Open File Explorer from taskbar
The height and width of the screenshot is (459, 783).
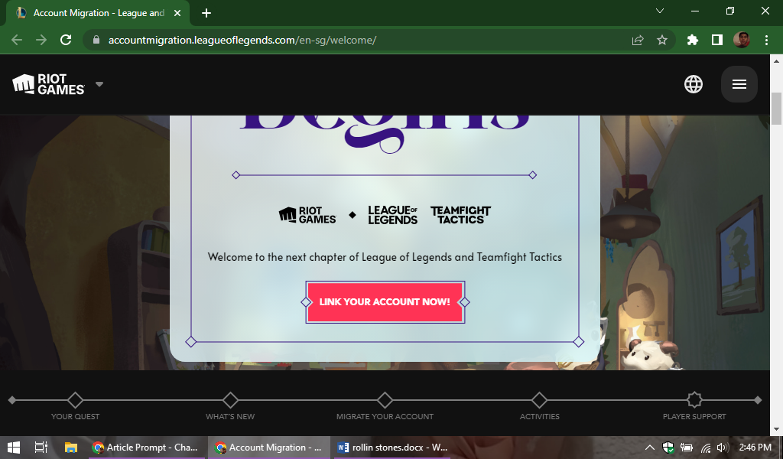[x=71, y=448]
